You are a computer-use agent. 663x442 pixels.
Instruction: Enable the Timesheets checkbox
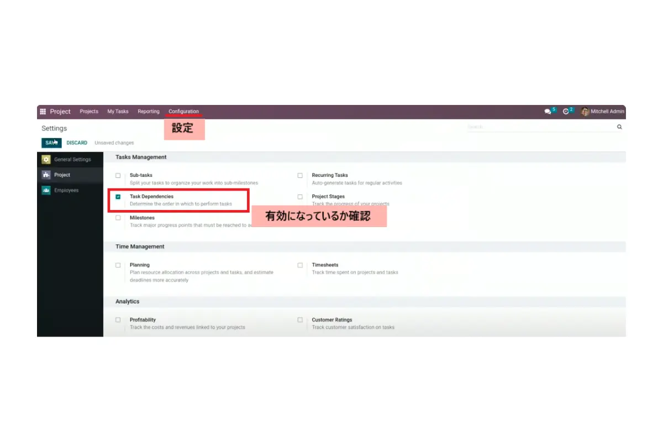coord(300,265)
